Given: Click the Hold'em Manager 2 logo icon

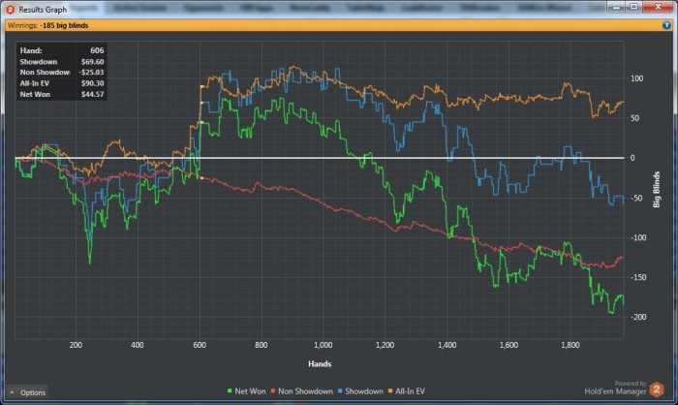Looking at the screenshot, I should click(657, 389).
